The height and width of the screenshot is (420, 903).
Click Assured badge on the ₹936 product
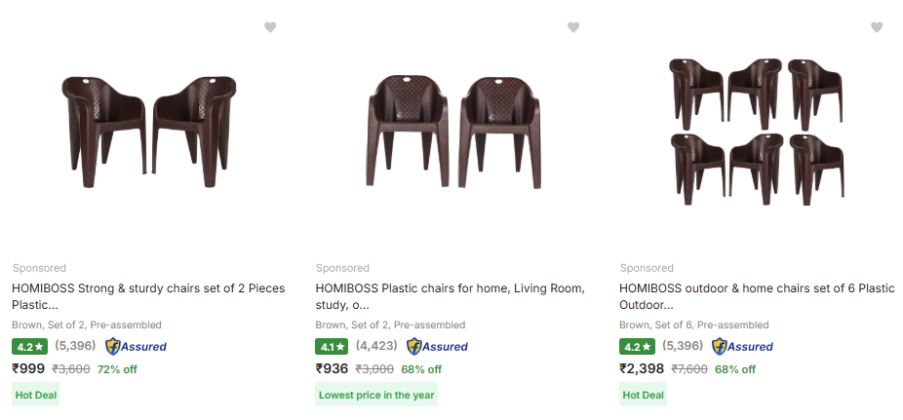point(437,346)
